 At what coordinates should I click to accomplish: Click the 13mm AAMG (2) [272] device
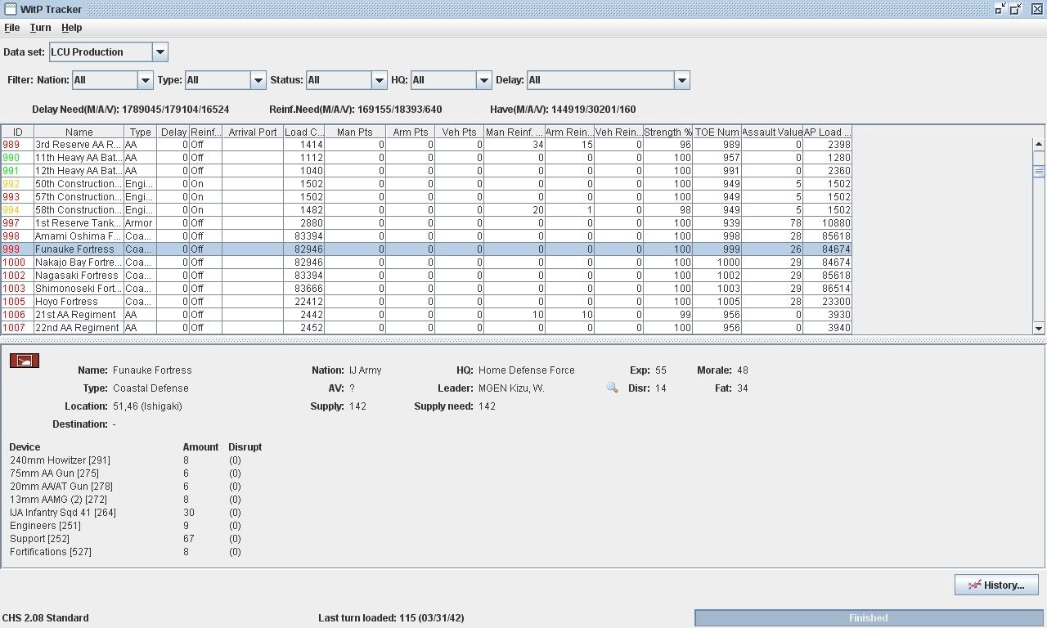pos(58,500)
